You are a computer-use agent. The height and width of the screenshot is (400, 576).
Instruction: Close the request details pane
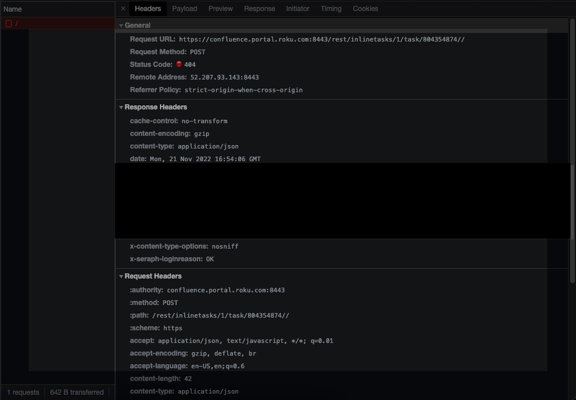[122, 9]
